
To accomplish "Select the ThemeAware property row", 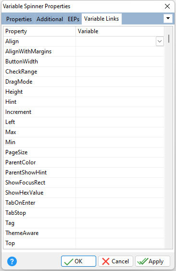I will [84, 233].
